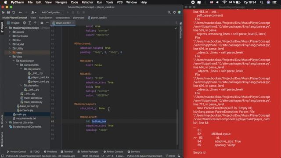Collapse all nodes in the Project panel
The height and width of the screenshot is (158, 281).
tap(35, 23)
